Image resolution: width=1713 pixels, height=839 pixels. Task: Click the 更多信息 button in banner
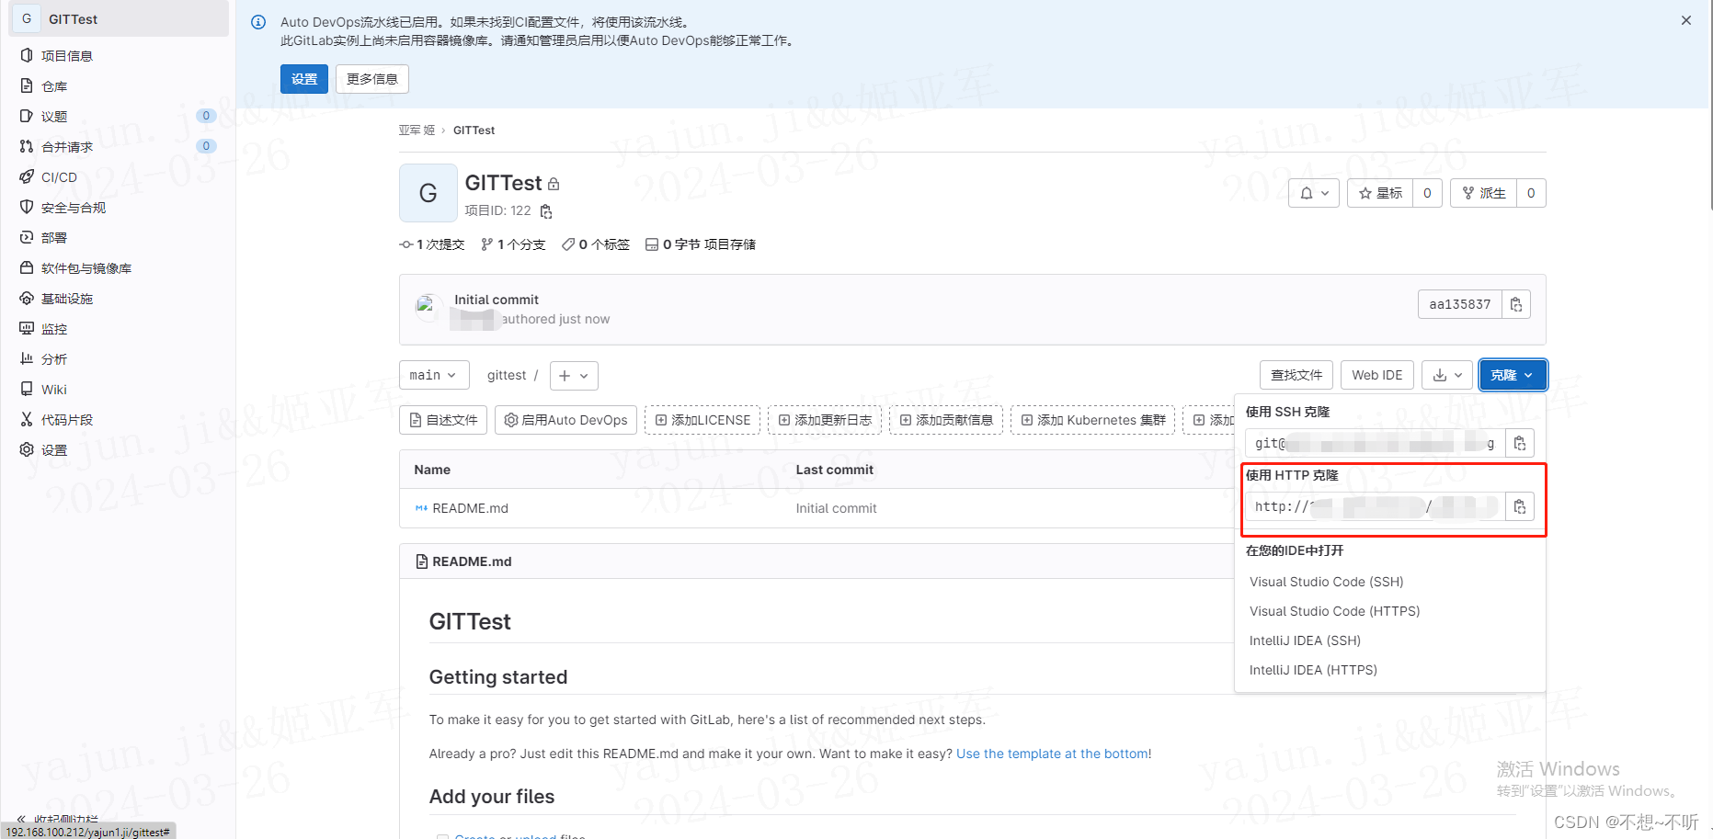pyautogui.click(x=372, y=79)
